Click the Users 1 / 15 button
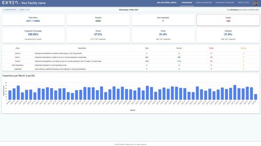 (24, 10)
